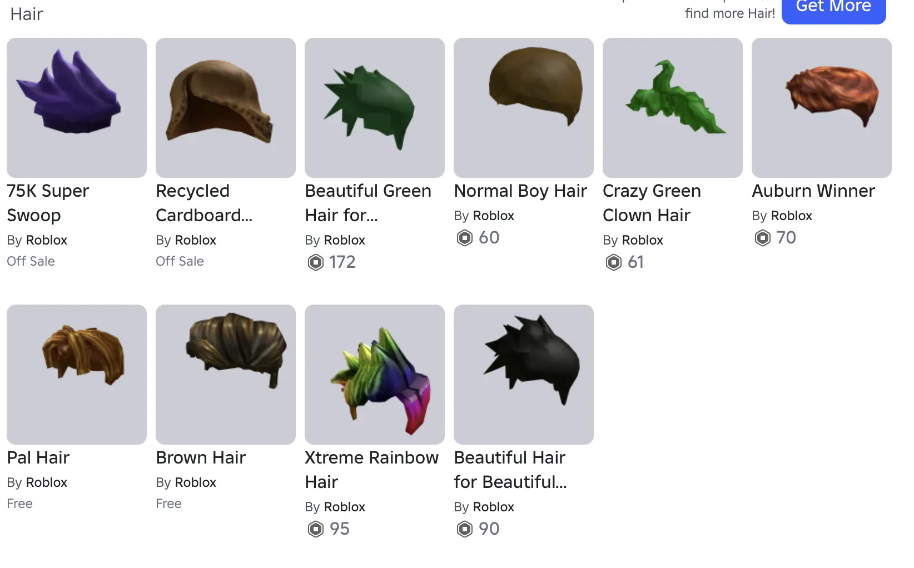Viewport: 914px width, 568px height.
Task: Click the Robux icon beside price 95
Action: [316, 529]
